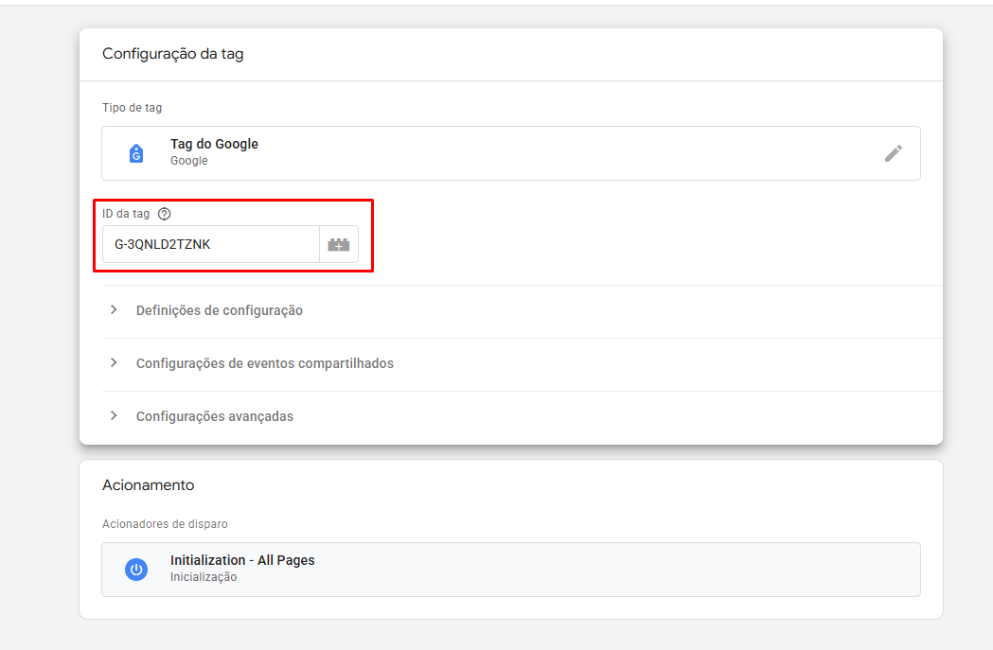993x650 pixels.
Task: Click the chevron beside Definições de configuração
Action: point(114,310)
